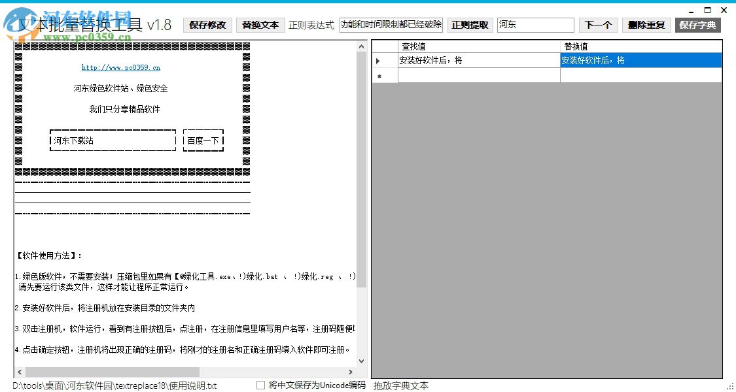Click the 删除重复 (remove duplicates) button
Viewport: 736px width, 392px height.
[x=646, y=25]
